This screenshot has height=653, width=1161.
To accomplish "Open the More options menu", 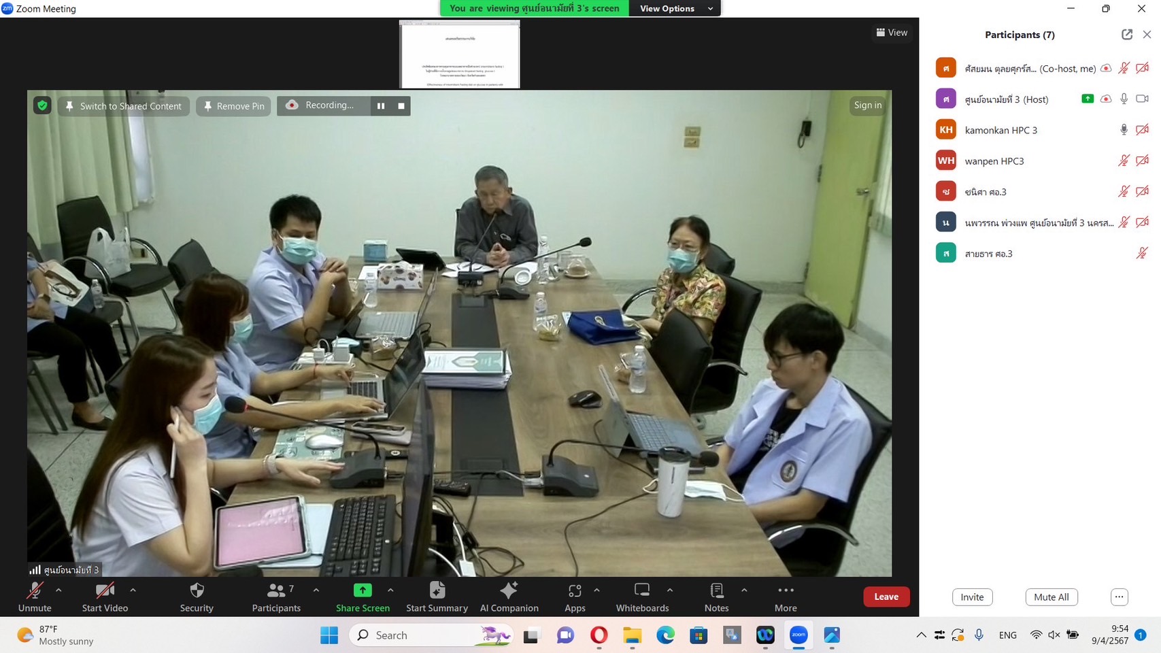I will click(786, 597).
